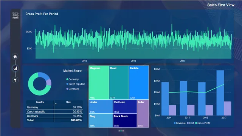Click the first page indicator dot
This screenshot has width=242, height=136.
click(119, 131)
